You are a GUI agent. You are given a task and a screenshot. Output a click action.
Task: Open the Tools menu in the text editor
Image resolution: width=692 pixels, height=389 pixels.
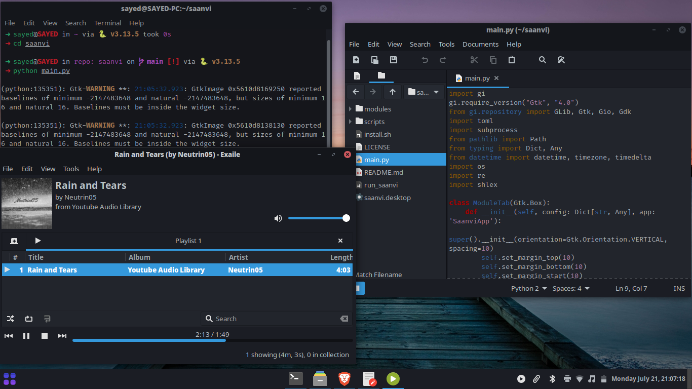point(446,44)
